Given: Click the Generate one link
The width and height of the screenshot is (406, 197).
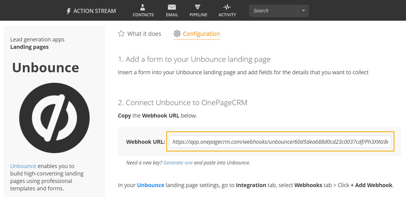Looking at the screenshot, I should coord(178,163).
